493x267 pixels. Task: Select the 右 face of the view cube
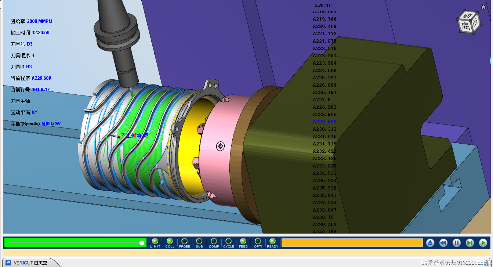476,23
